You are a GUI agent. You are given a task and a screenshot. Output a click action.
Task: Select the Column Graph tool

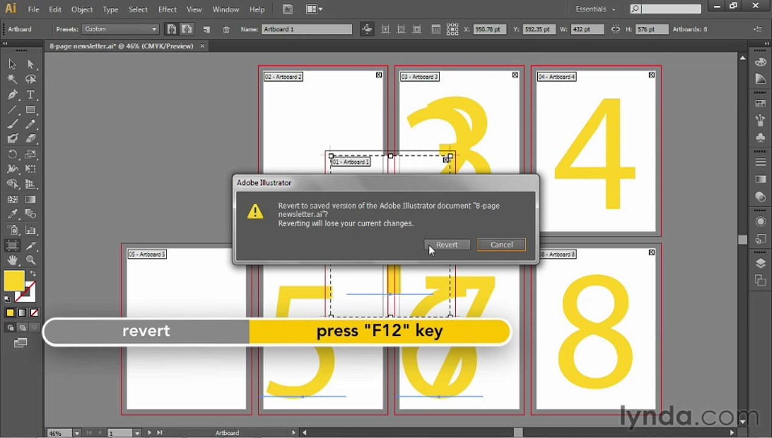tap(30, 231)
